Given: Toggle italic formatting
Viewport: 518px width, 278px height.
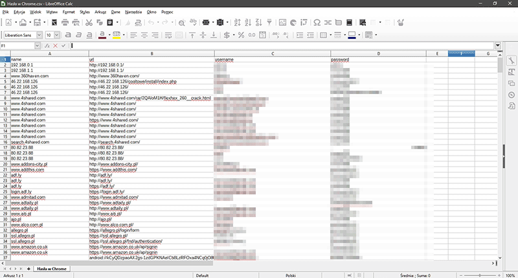Looking at the screenshot, I should 78,35.
